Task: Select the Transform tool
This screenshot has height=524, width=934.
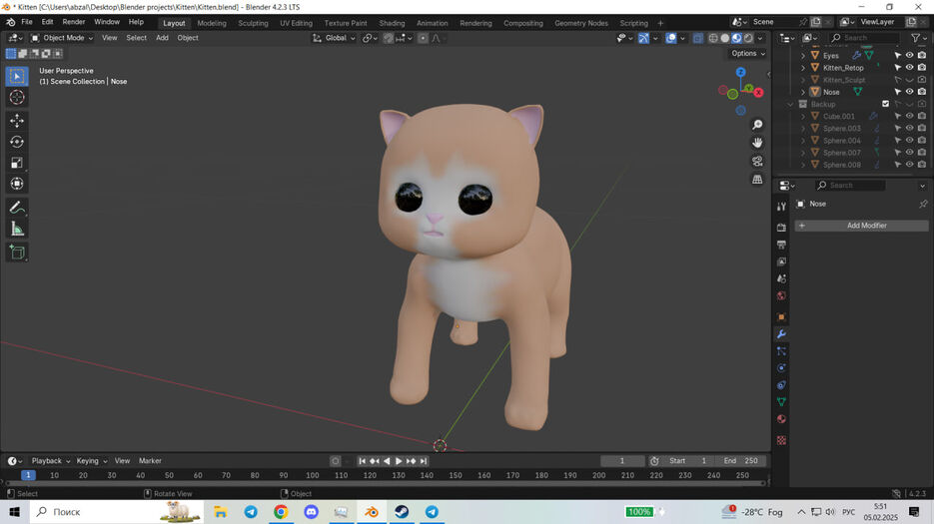Action: tap(17, 184)
